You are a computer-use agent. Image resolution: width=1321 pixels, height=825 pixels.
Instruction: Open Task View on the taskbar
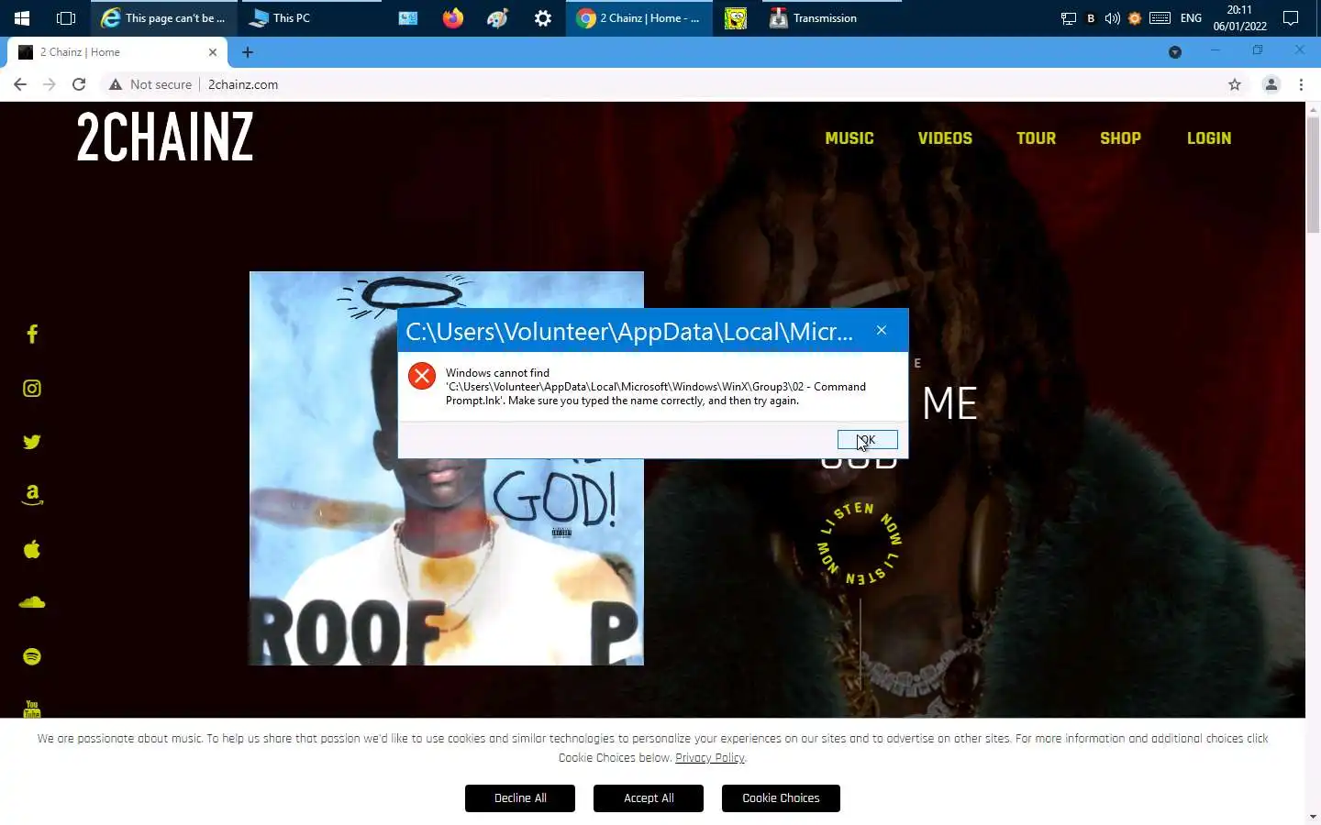point(66,18)
